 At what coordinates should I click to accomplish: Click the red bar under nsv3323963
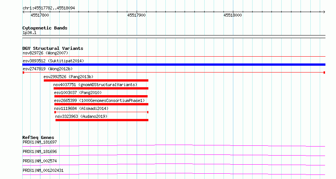[x=102, y=120]
